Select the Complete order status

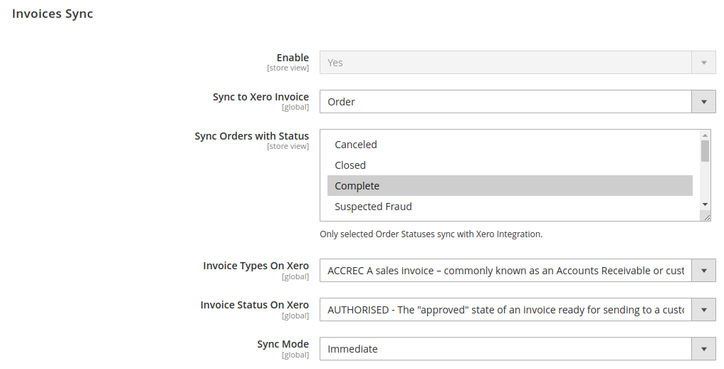(510, 186)
